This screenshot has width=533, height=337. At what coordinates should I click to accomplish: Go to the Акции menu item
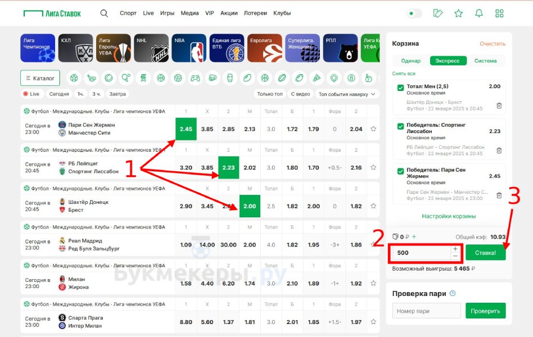click(229, 13)
